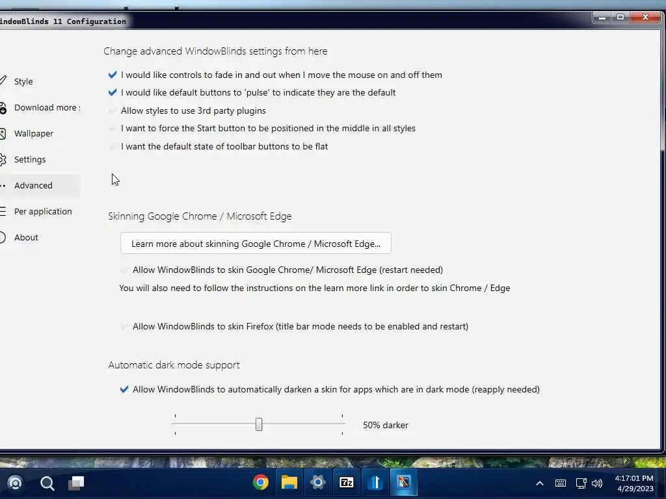Click the touch keyboard tray icon

560,483
